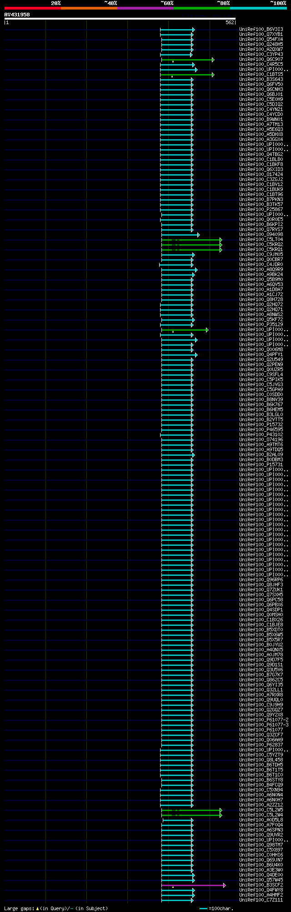Screen dimensions: 291x912
Task: Select the UniRef100_Q8H728 label
Action: (261, 299)
